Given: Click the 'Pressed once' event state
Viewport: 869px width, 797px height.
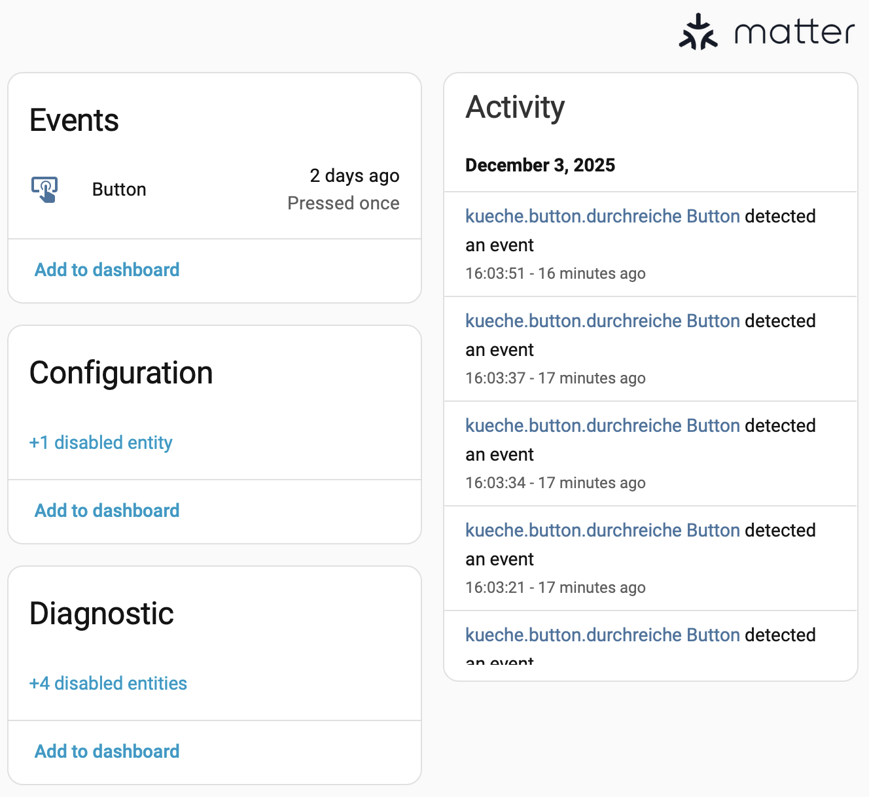Looking at the screenshot, I should pos(343,204).
